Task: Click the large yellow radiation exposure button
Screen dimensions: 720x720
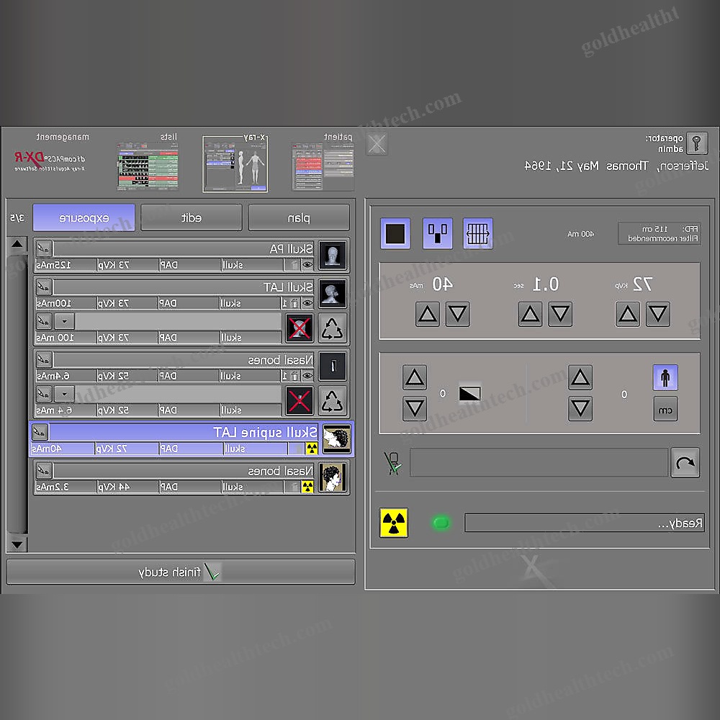Action: pyautogui.click(x=394, y=523)
